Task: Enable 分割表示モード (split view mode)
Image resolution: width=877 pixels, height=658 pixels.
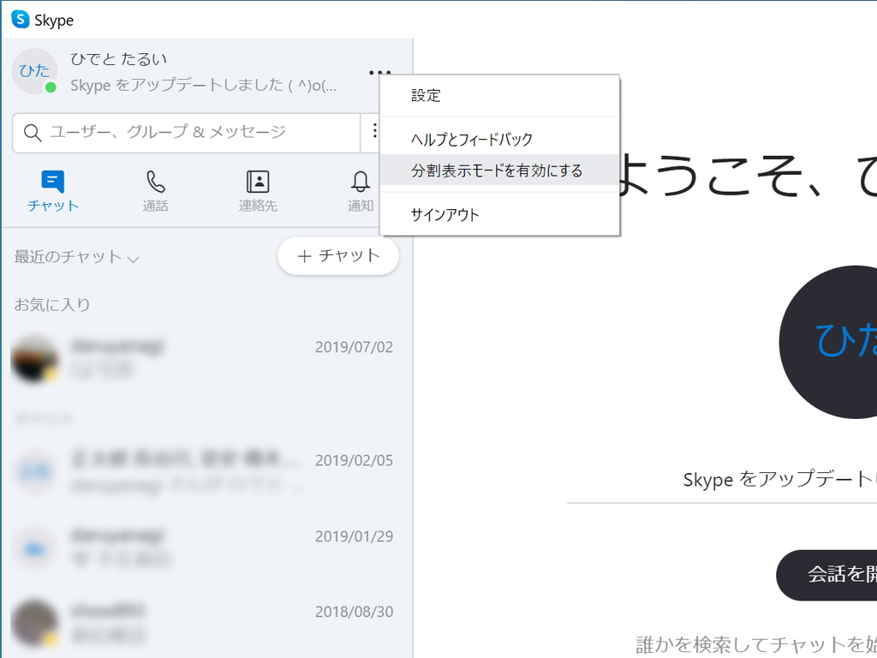Action: 499,172
